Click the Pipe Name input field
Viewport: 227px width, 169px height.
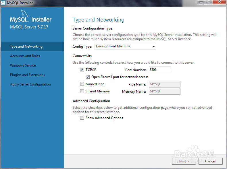[x=165, y=84]
